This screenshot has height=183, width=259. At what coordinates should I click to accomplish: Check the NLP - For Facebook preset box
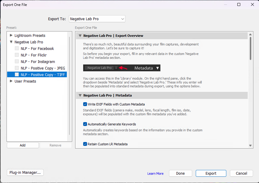(17, 49)
